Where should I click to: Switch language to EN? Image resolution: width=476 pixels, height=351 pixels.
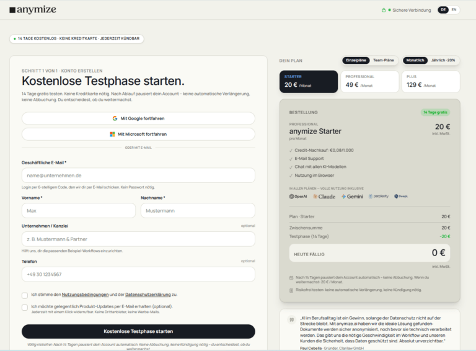tap(454, 10)
